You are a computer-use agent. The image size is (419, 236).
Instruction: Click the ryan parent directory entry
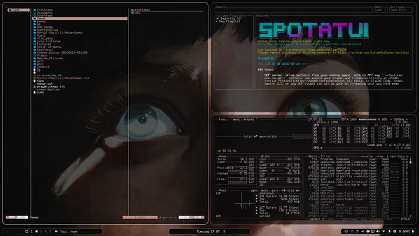[x=19, y=10]
